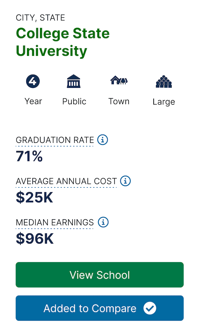Image resolution: width=200 pixels, height=333 pixels.
Task: Click the Graduation Rate underlined label
Action: coord(55,140)
